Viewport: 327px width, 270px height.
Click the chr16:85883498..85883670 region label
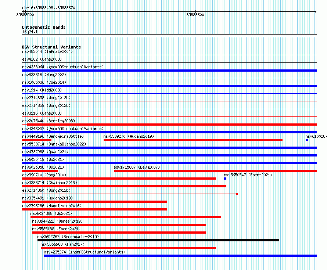(x=48, y=8)
